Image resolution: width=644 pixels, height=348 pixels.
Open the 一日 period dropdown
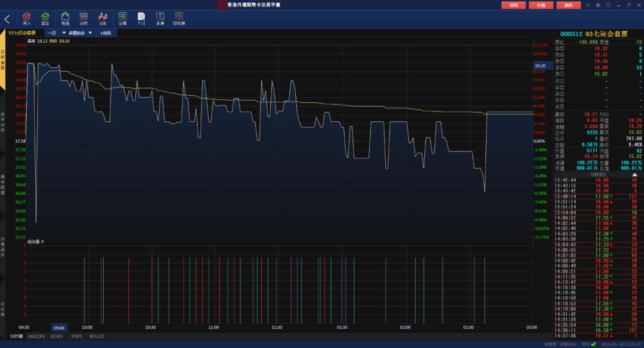pos(56,33)
